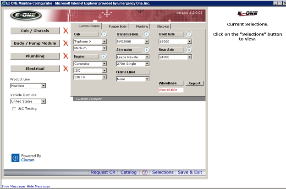The width and height of the screenshot is (286, 189).
Task: Click the Custom Pumper status bar text
Action: coord(88,99)
